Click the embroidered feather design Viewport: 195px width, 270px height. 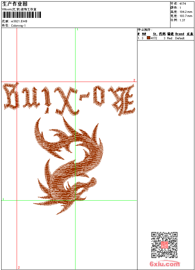pyautogui.click(x=68, y=165)
